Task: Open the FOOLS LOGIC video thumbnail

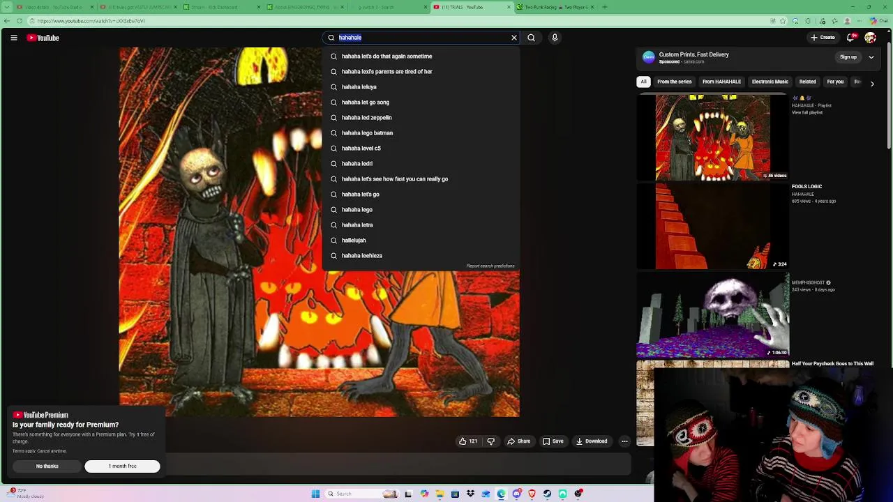Action: tap(713, 226)
